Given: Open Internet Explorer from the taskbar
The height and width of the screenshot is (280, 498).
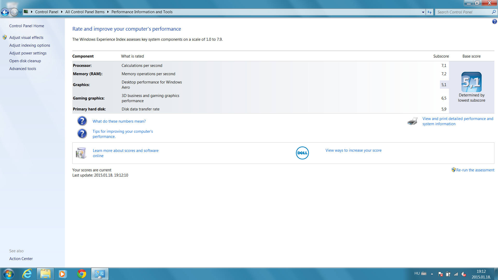Looking at the screenshot, I should 27,274.
